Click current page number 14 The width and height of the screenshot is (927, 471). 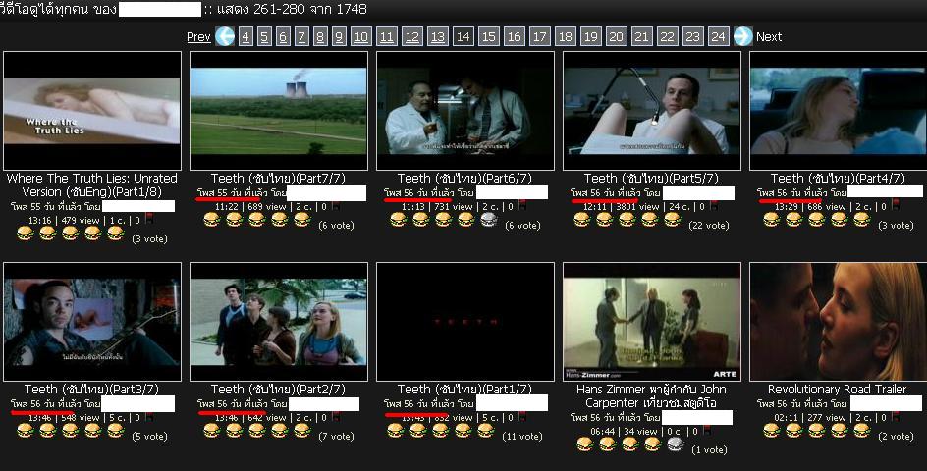tap(463, 36)
